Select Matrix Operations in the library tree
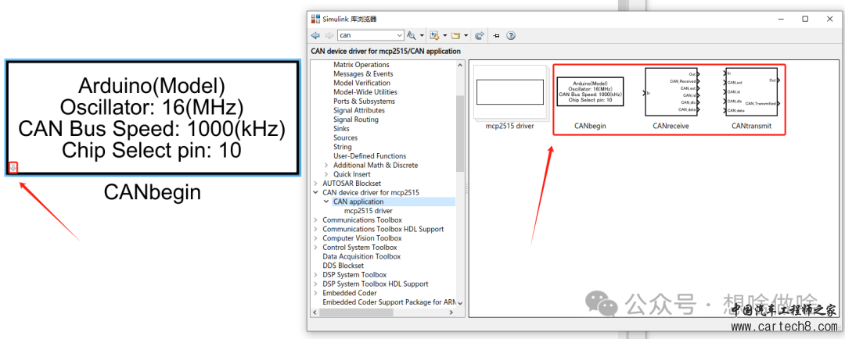 tap(361, 65)
